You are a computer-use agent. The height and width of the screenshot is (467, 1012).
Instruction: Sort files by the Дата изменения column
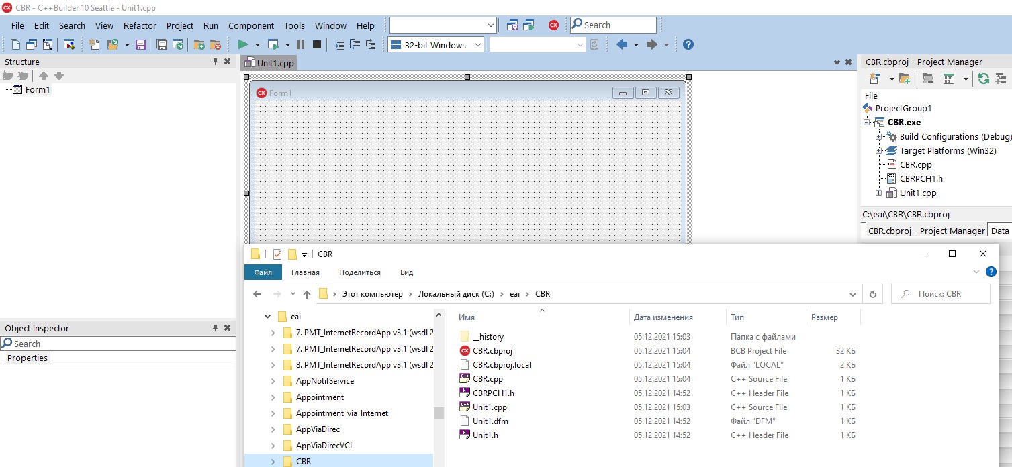(x=663, y=317)
